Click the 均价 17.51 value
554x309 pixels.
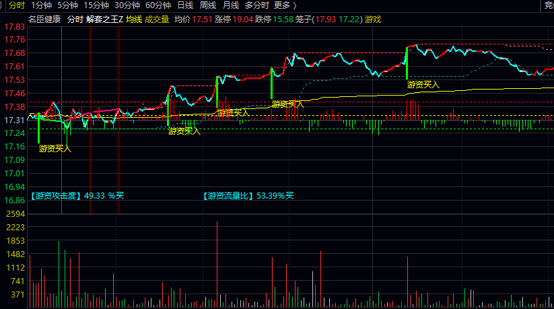pos(193,19)
